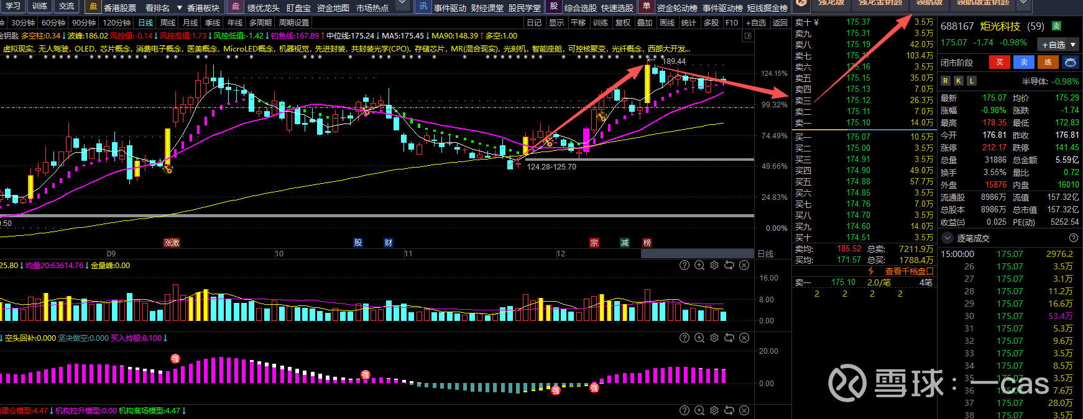Toggle 统计 statistics mode
The height and width of the screenshot is (419, 1083).
click(x=689, y=22)
